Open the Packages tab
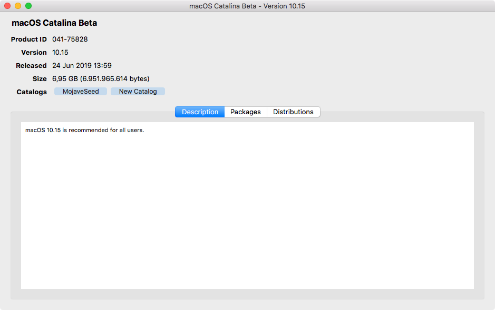Image resolution: width=495 pixels, height=310 pixels. click(x=246, y=112)
